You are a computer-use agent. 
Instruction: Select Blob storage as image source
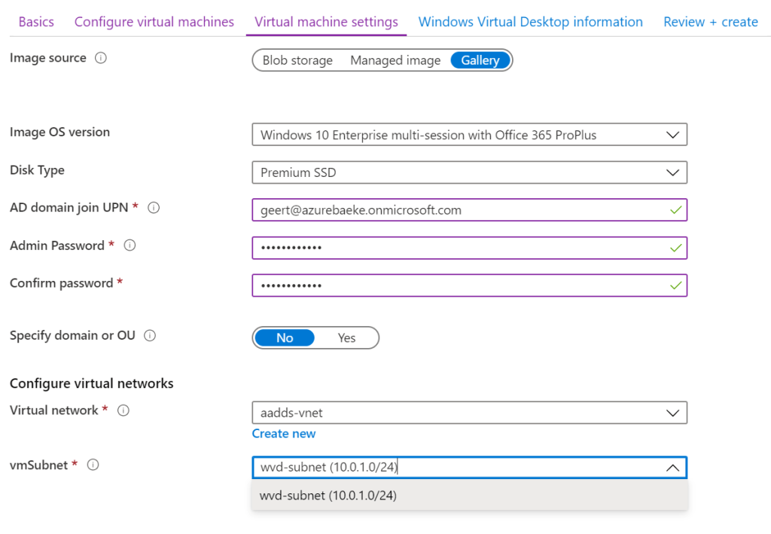[297, 60]
